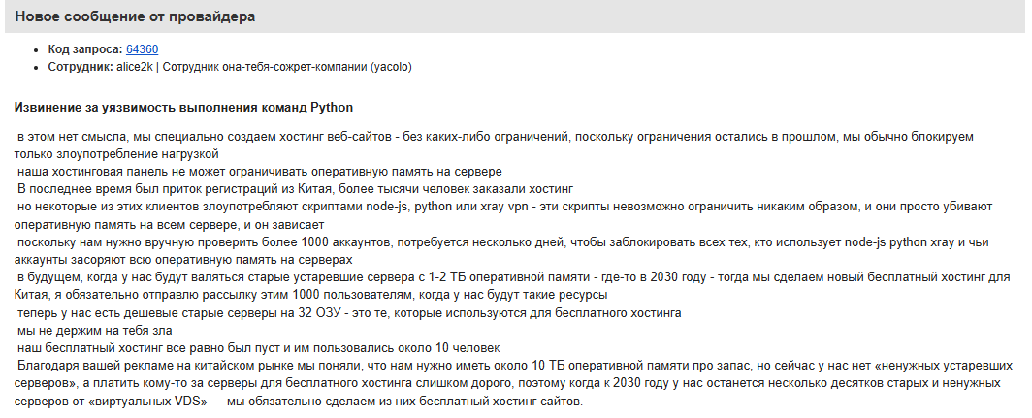The image size is (1032, 418).
Task: Click the bold heading about the Python vulnerability
Action: pyautogui.click(x=184, y=107)
